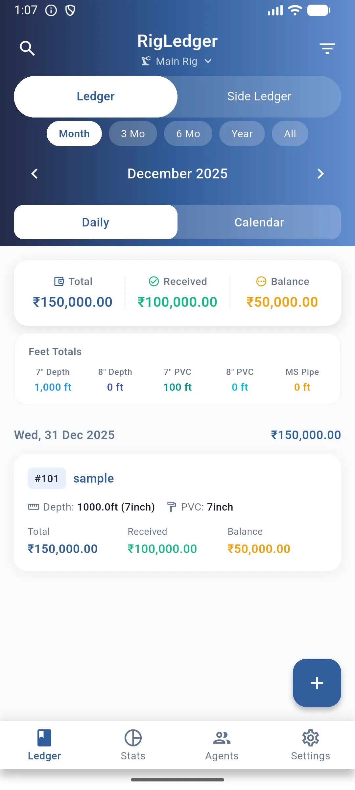Select the Year range chip
Image resolution: width=355 pixels, height=790 pixels.
[x=242, y=134]
